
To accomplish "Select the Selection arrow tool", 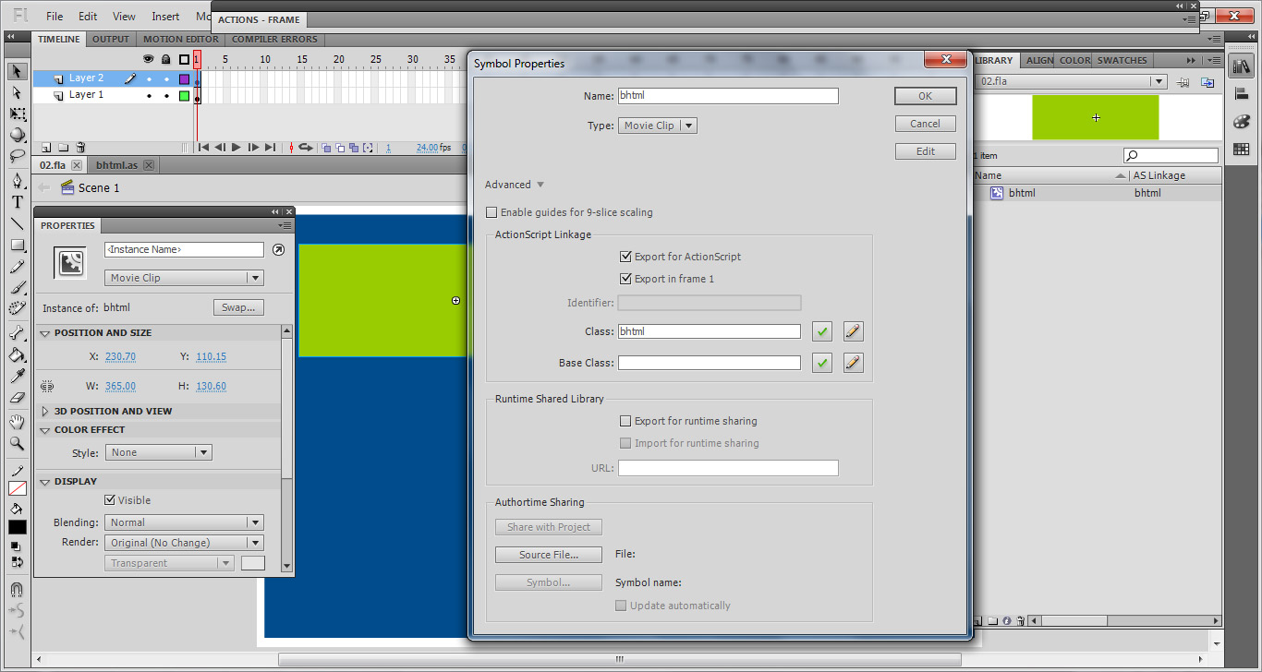I will 17,71.
